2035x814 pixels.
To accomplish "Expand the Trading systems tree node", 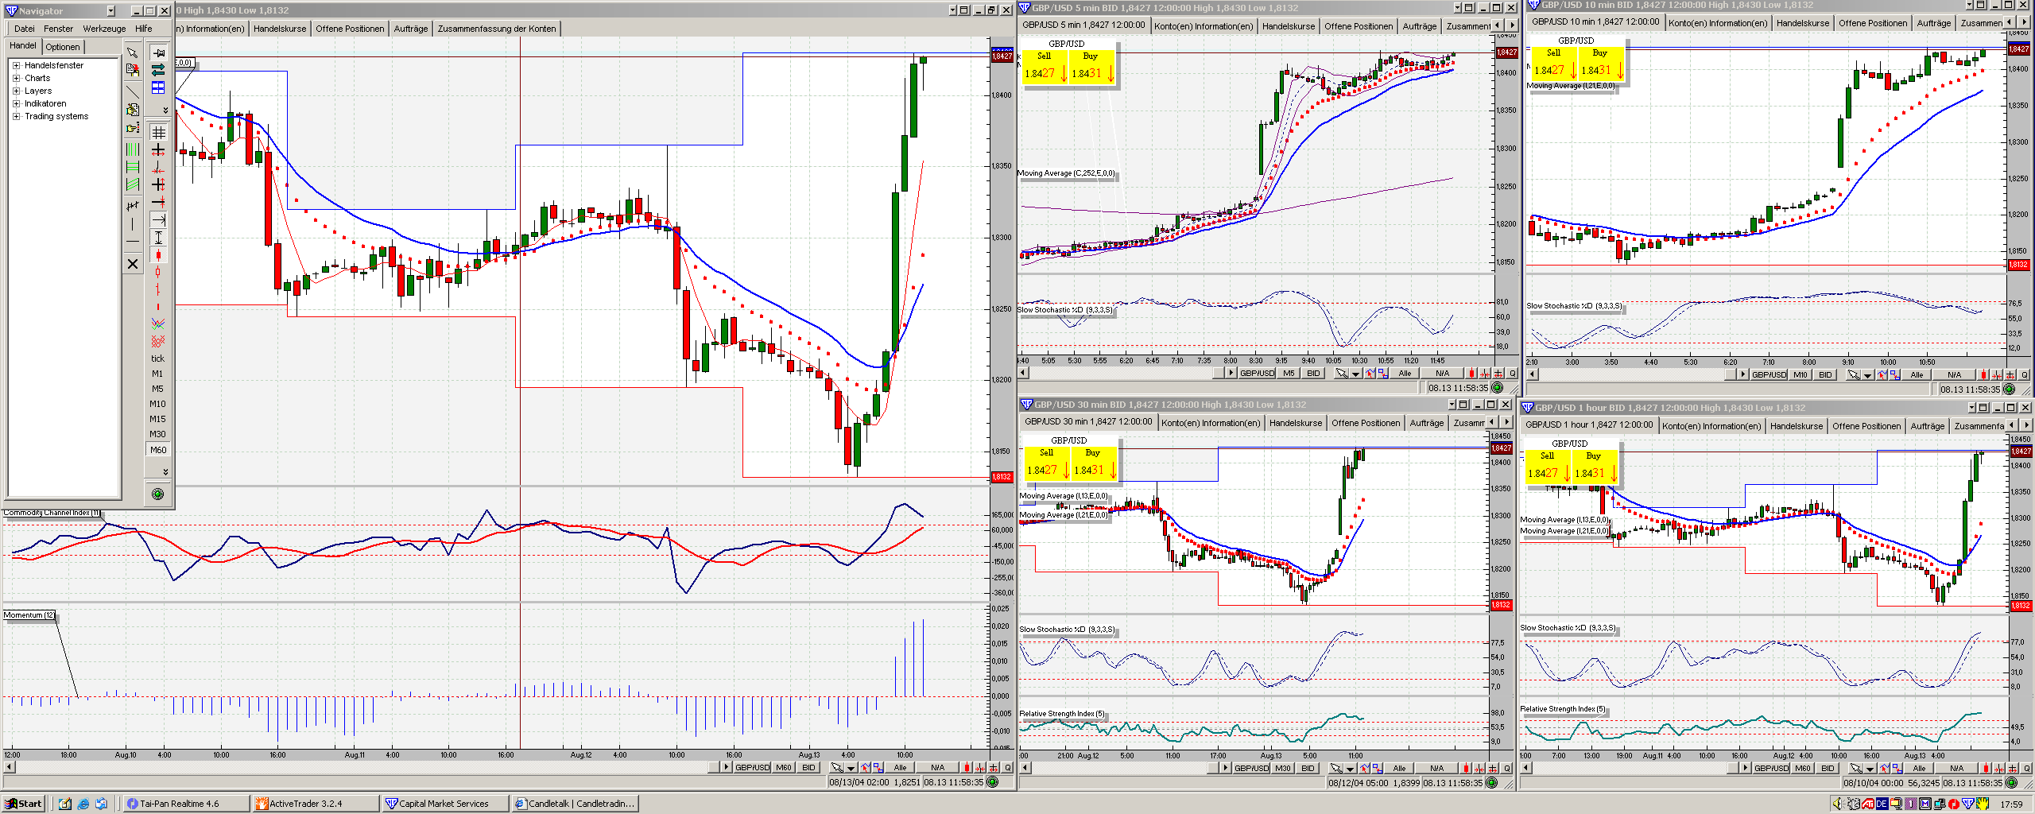I will click(x=16, y=116).
